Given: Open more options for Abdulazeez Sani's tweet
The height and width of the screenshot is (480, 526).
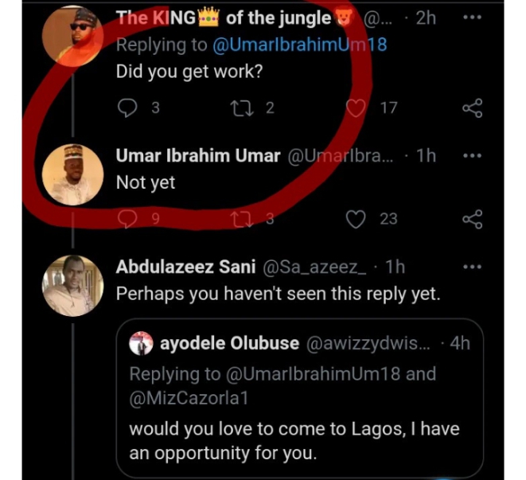Looking at the screenshot, I should point(472,268).
